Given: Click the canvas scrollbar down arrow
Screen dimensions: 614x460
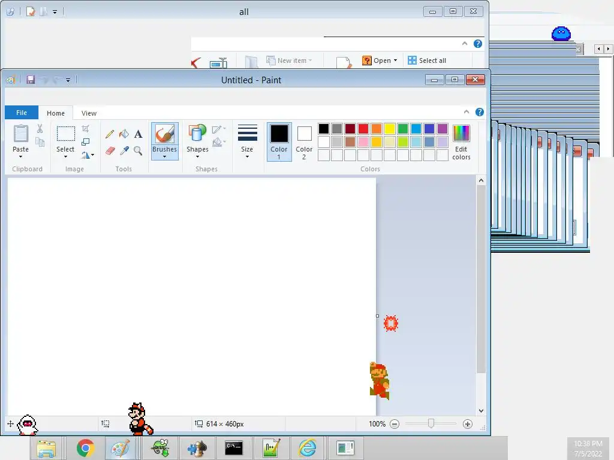Looking at the screenshot, I should (481, 411).
